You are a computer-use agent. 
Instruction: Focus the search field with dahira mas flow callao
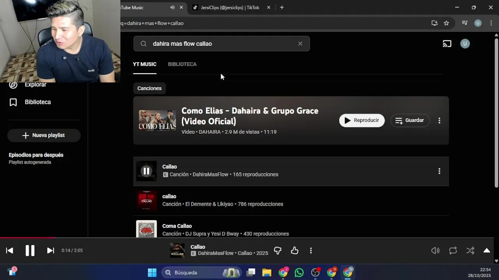pos(221,44)
